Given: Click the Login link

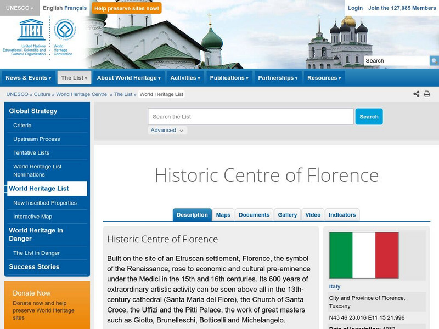Looking at the screenshot, I should [x=354, y=8].
